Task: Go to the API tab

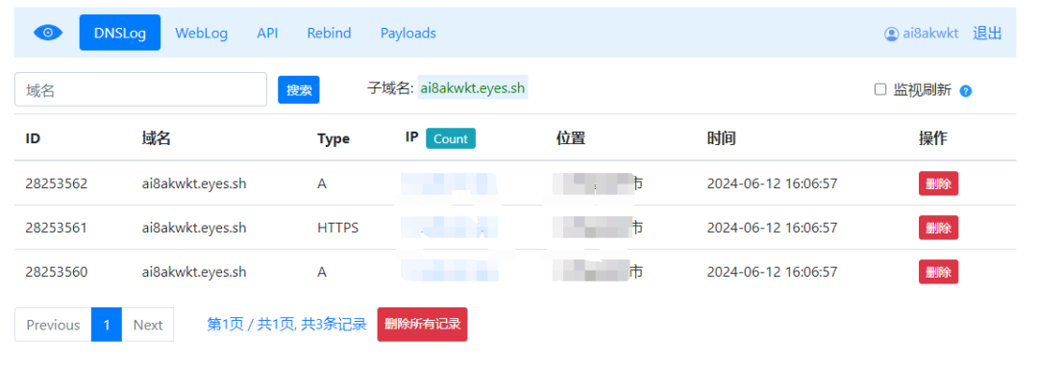Action: click(x=267, y=33)
